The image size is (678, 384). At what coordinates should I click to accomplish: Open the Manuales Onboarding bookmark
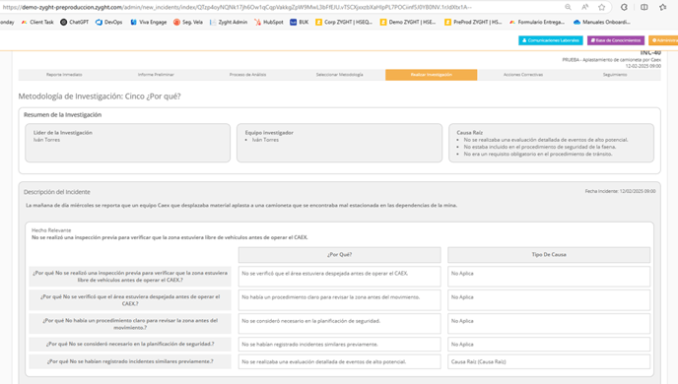tap(601, 22)
